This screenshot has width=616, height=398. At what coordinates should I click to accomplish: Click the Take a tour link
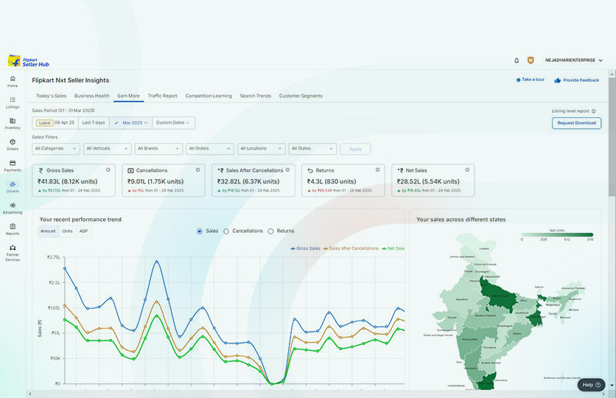click(x=530, y=80)
